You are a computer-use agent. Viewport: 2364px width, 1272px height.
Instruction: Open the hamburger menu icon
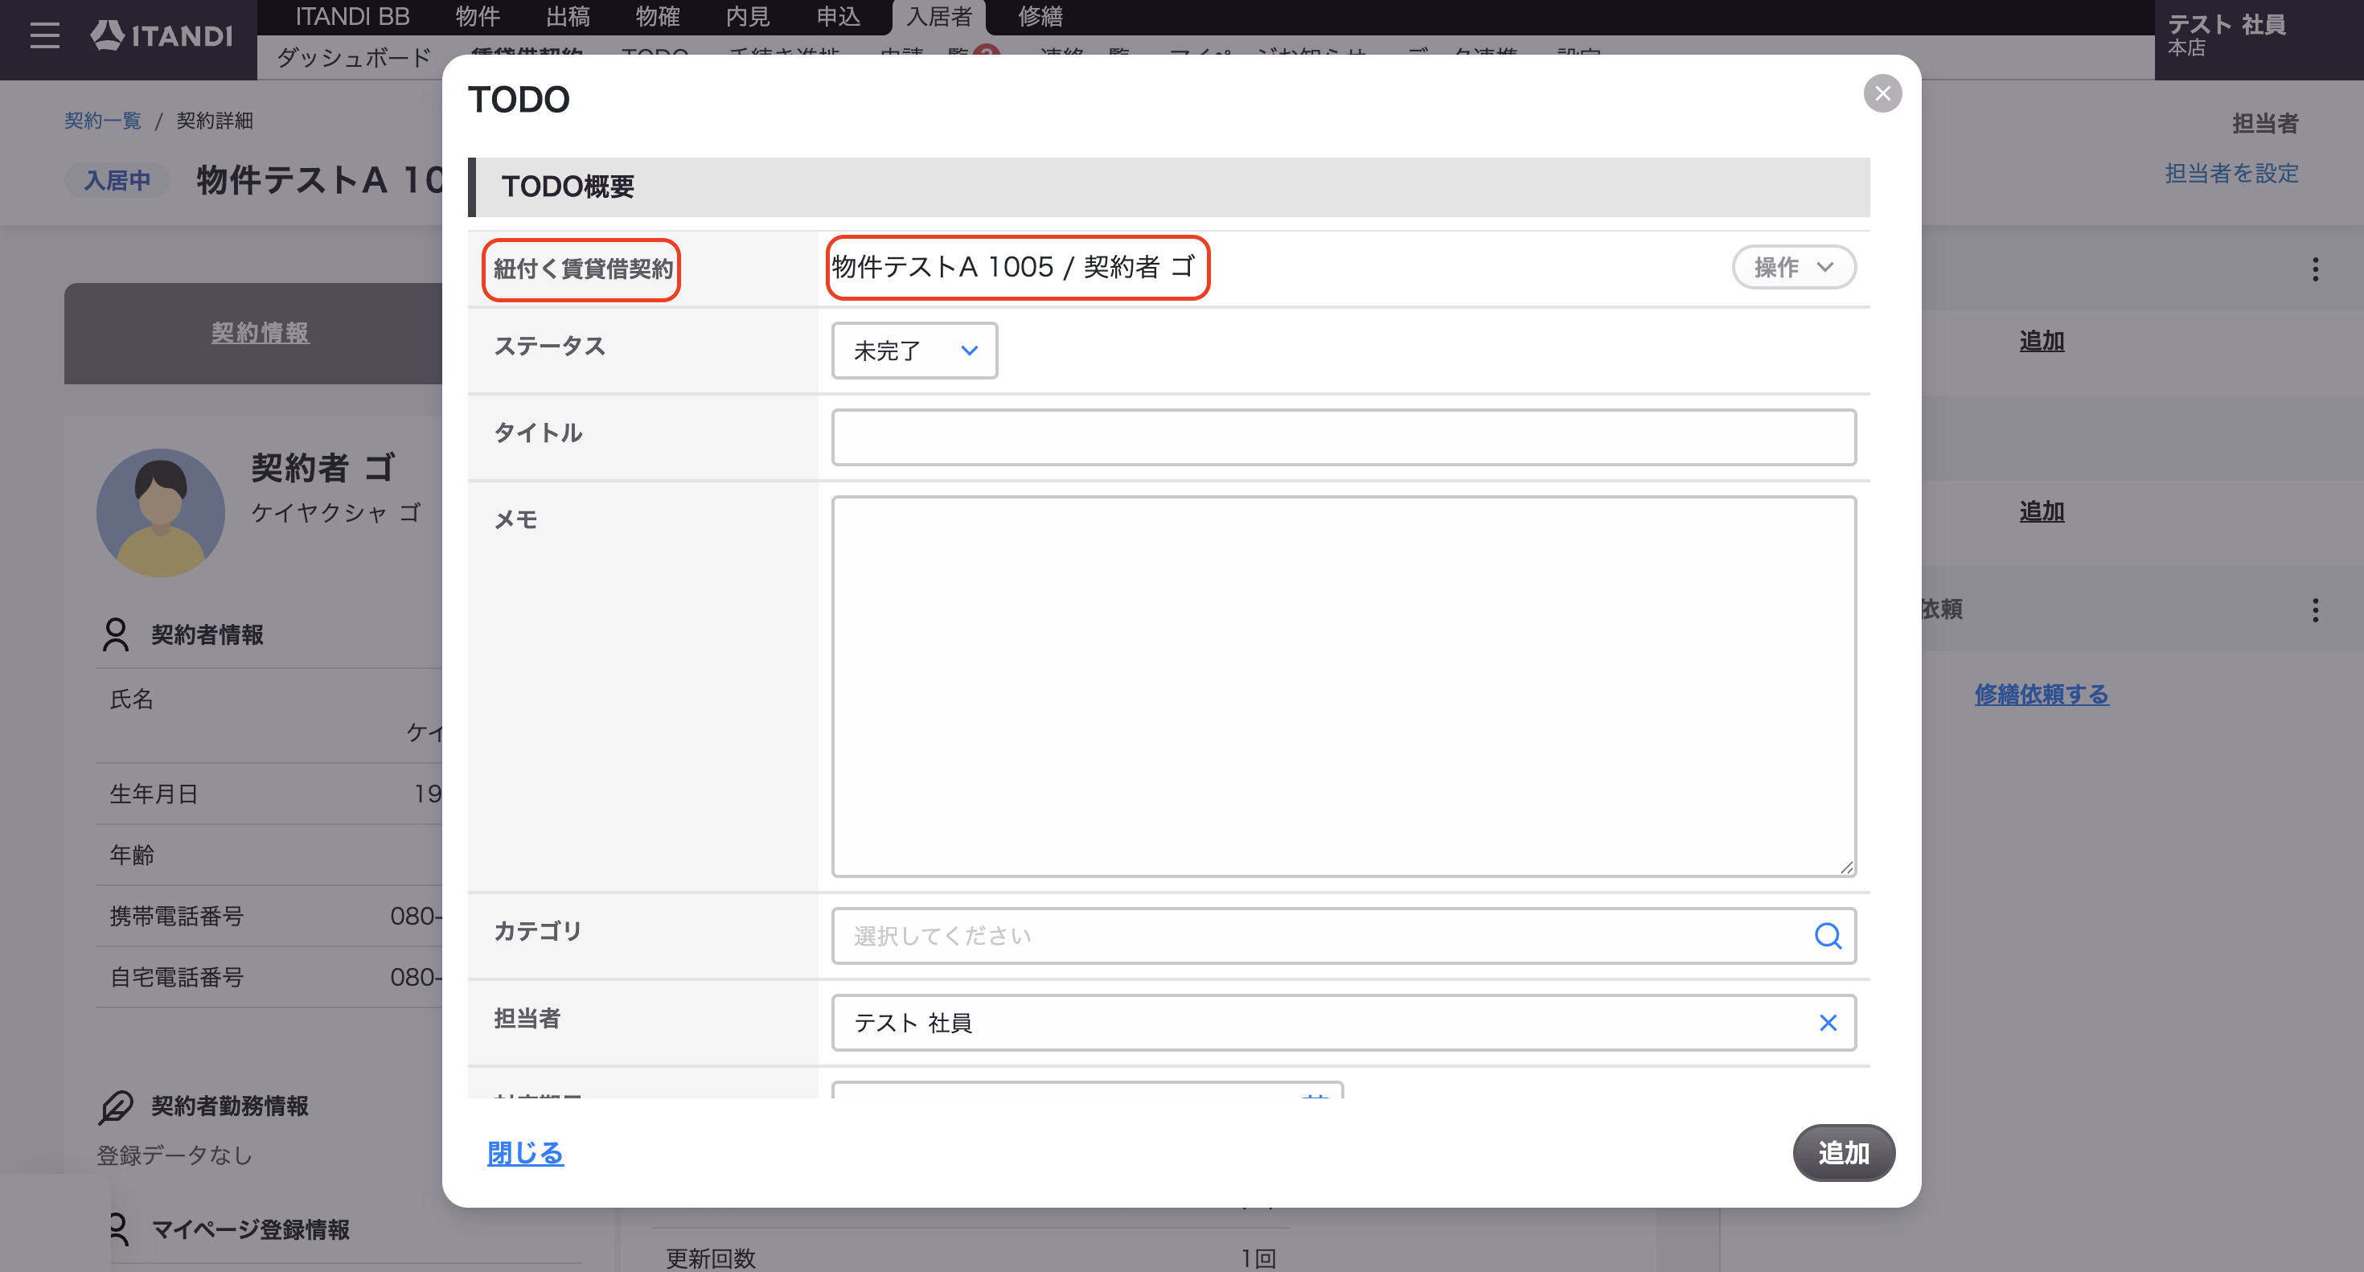click(44, 36)
